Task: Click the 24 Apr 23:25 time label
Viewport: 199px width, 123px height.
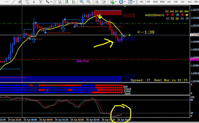Action: point(14,120)
